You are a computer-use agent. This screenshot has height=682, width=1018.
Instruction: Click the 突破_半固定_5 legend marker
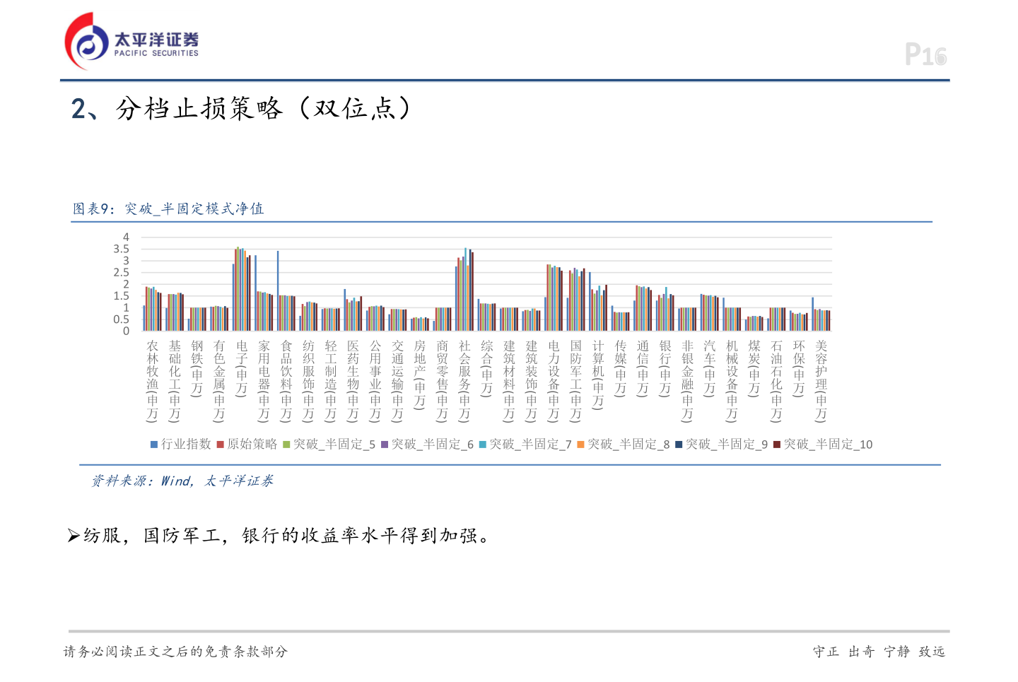(x=285, y=445)
